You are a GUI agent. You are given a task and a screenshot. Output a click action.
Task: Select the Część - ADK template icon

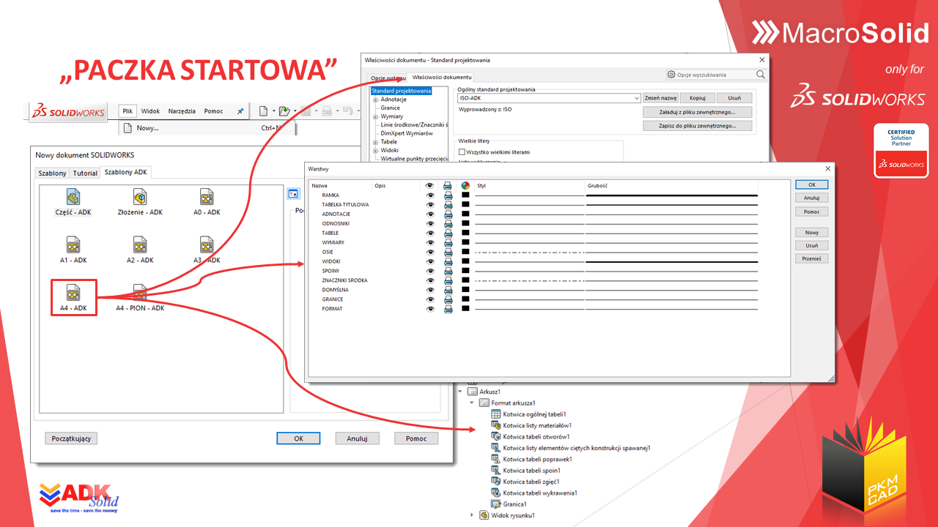point(73,197)
